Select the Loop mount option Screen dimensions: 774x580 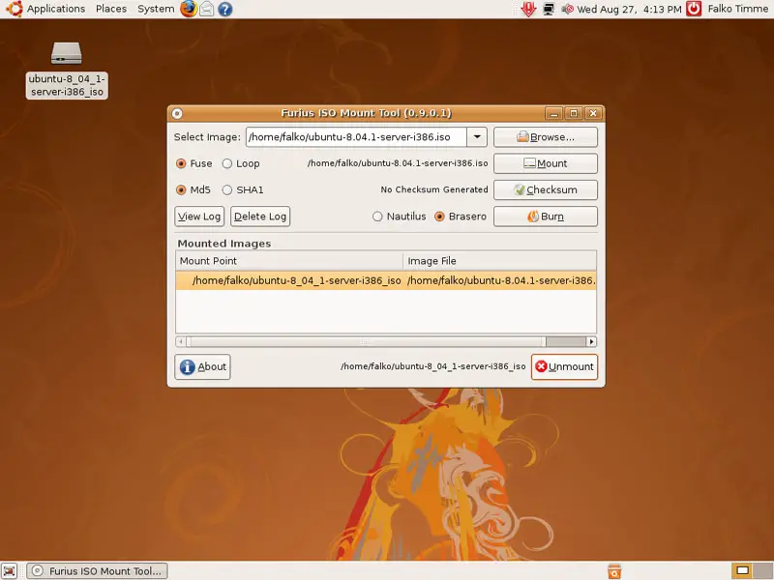point(241,163)
